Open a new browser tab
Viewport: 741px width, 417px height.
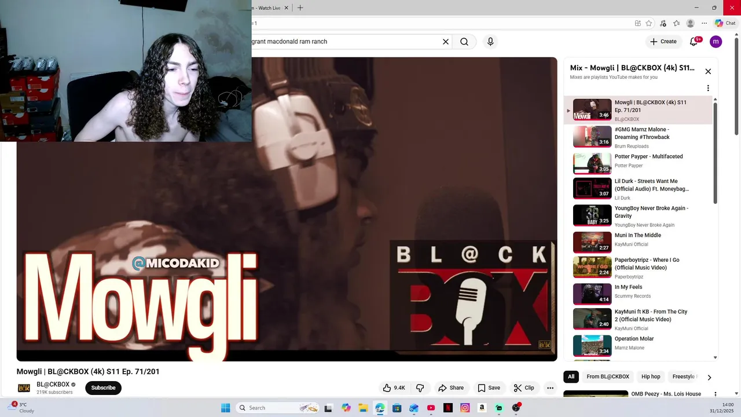click(300, 8)
